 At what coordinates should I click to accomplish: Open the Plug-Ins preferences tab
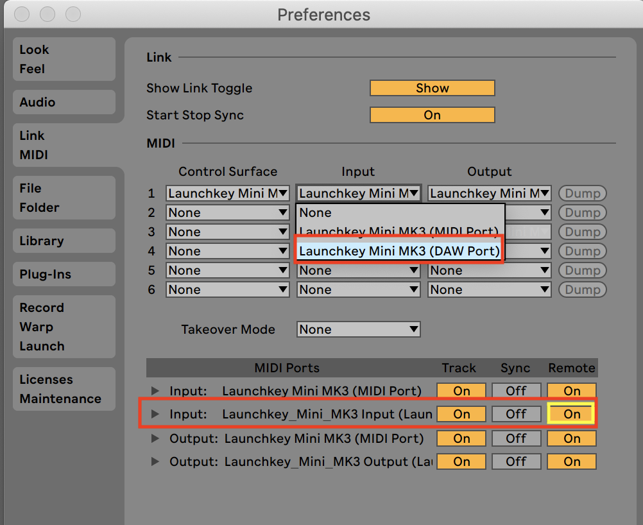pos(64,274)
